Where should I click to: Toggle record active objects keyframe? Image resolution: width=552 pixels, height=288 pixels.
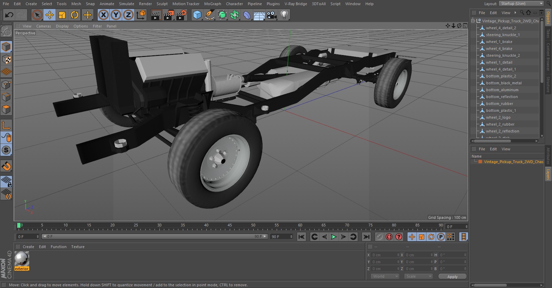pyautogui.click(x=379, y=237)
